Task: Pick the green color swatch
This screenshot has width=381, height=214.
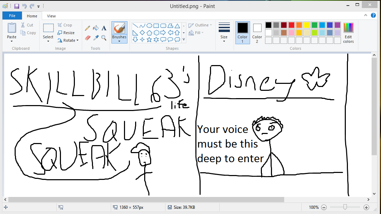Action: (314, 25)
